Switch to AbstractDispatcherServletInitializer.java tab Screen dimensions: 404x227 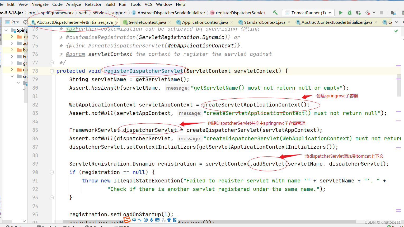[74, 22]
